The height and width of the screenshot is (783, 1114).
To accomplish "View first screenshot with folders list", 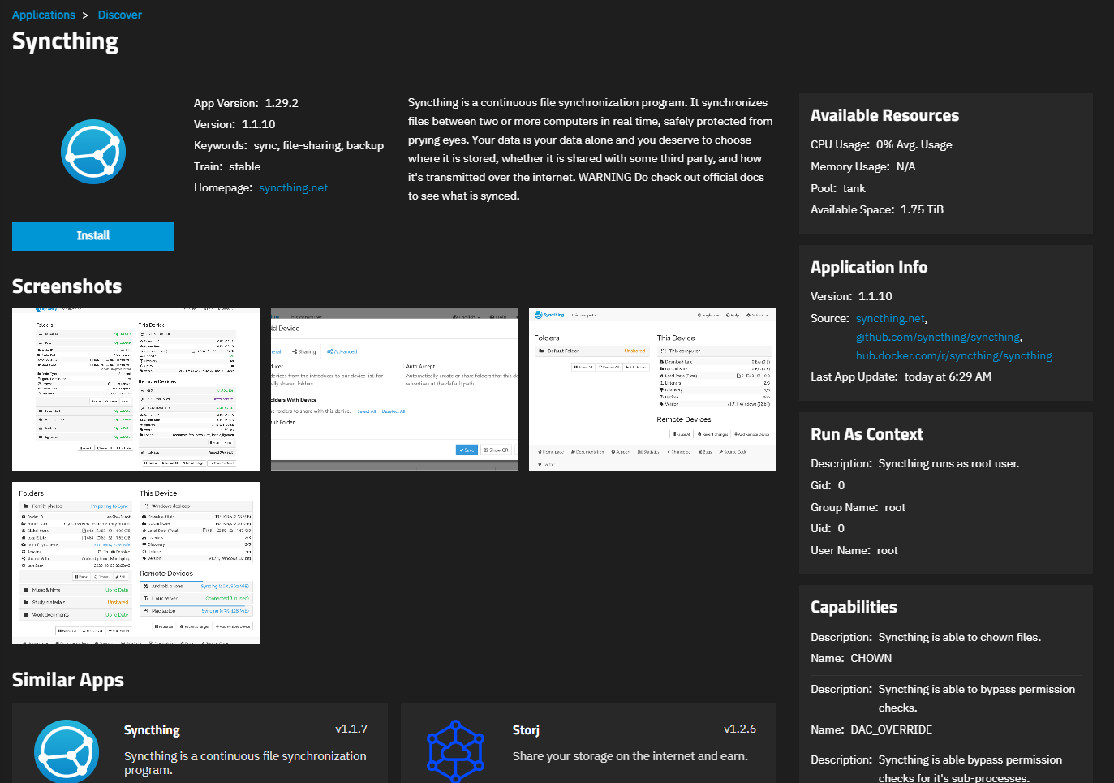I will pos(135,389).
